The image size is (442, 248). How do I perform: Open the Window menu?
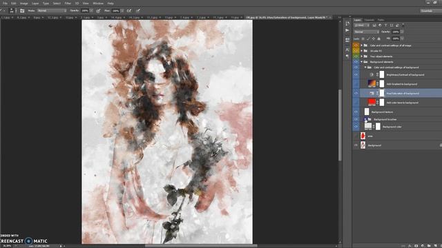[98, 3]
